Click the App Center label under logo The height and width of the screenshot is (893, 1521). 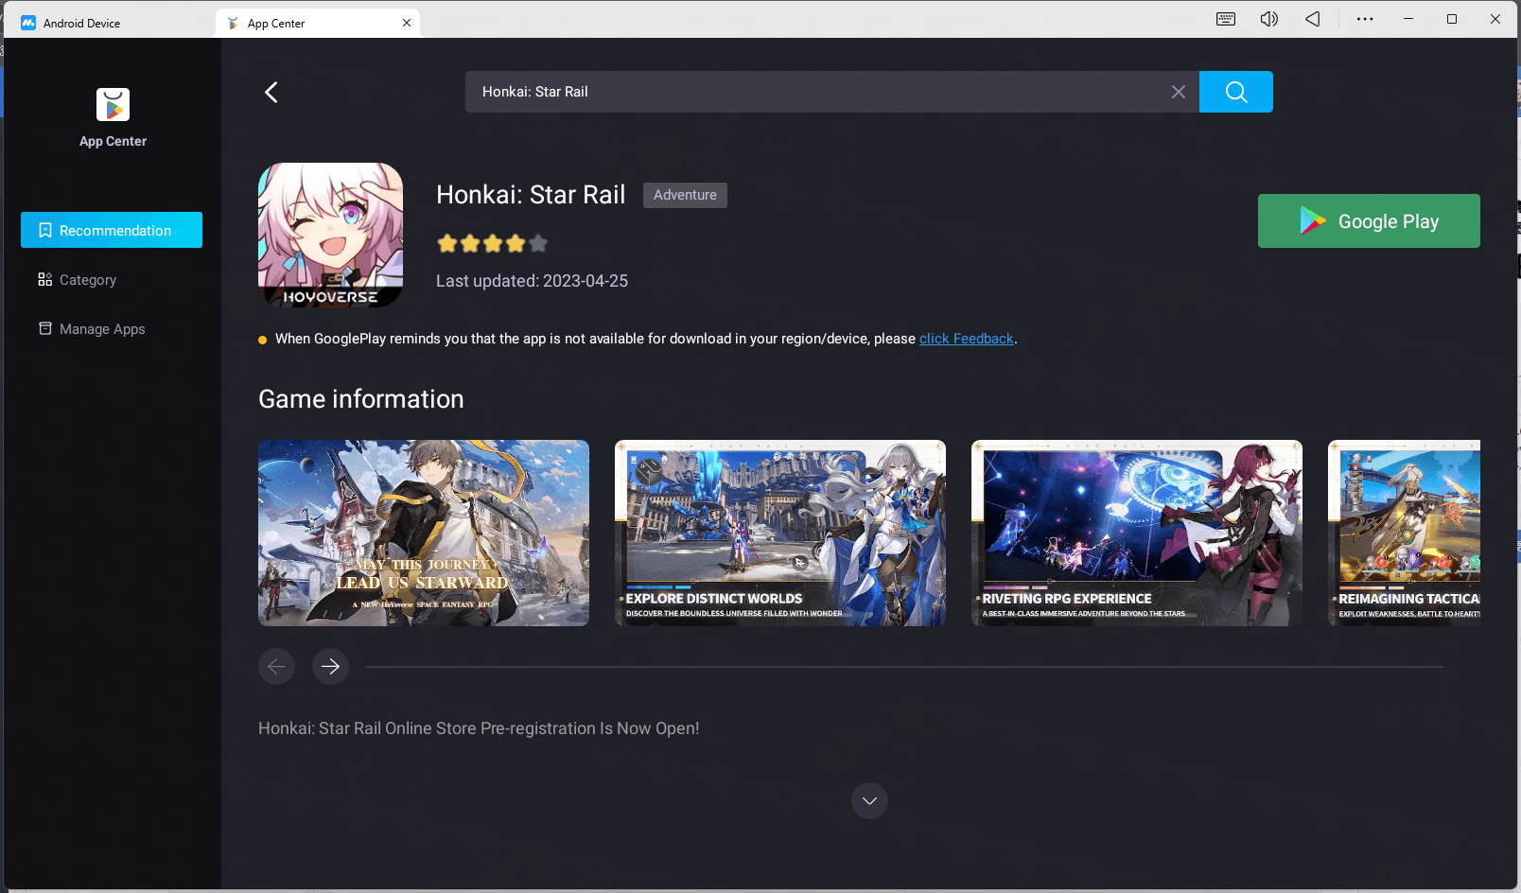point(113,141)
